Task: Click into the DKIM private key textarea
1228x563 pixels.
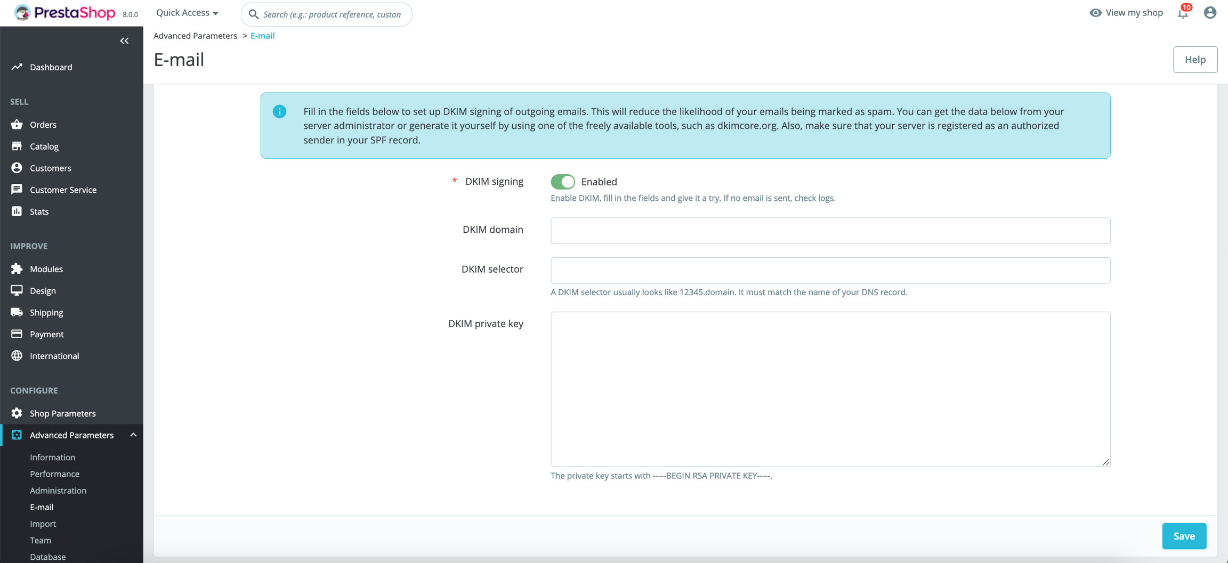Action: (830, 389)
